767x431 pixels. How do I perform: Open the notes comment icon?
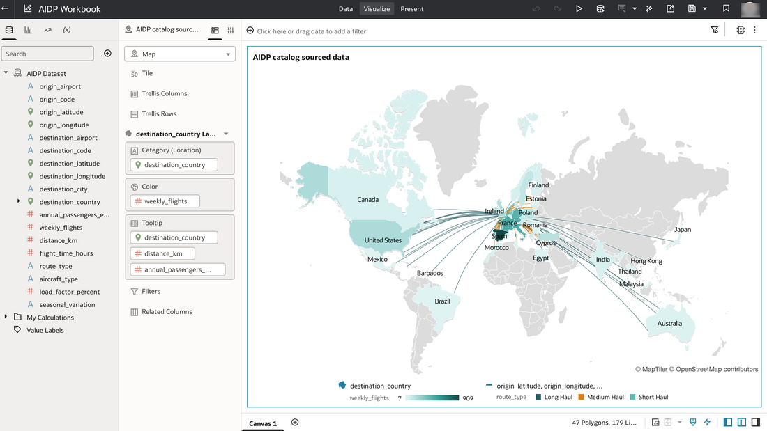click(x=622, y=9)
